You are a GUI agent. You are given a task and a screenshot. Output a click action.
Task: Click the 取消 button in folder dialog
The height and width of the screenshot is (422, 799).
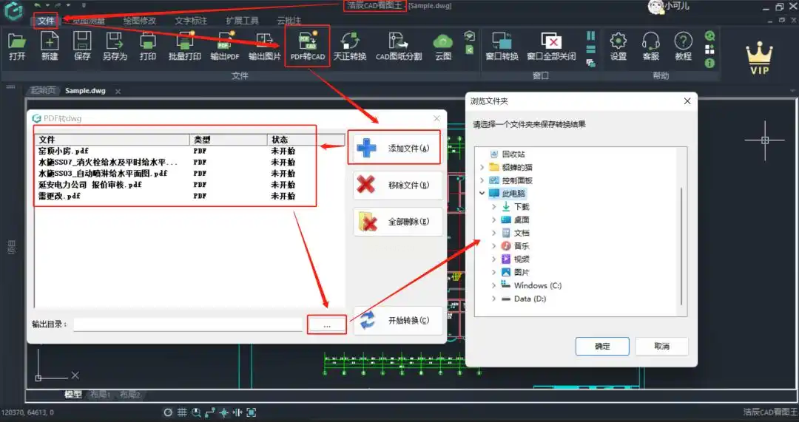pyautogui.click(x=661, y=346)
